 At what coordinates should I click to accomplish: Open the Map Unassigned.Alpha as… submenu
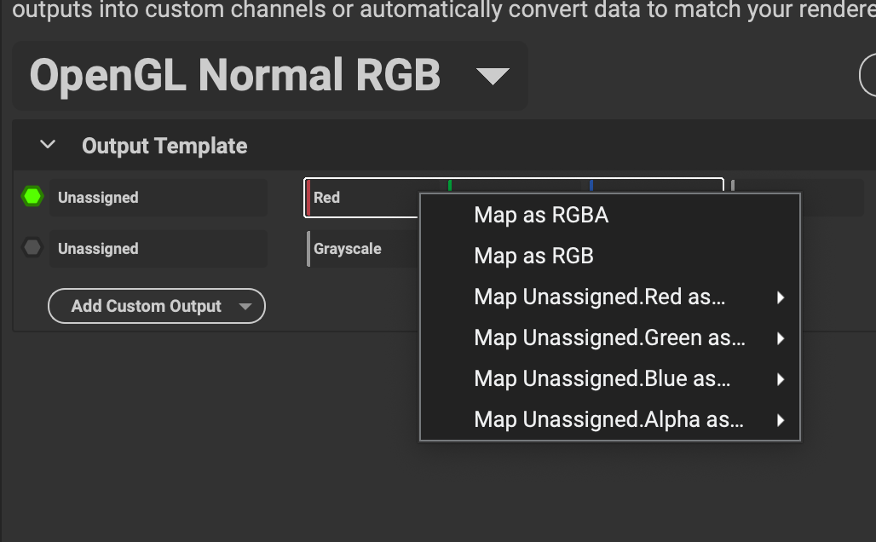click(x=610, y=419)
